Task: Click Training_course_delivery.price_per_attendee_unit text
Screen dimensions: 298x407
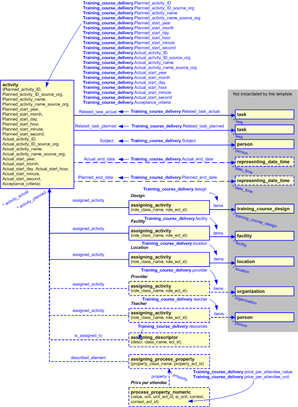Action: coord(241,377)
